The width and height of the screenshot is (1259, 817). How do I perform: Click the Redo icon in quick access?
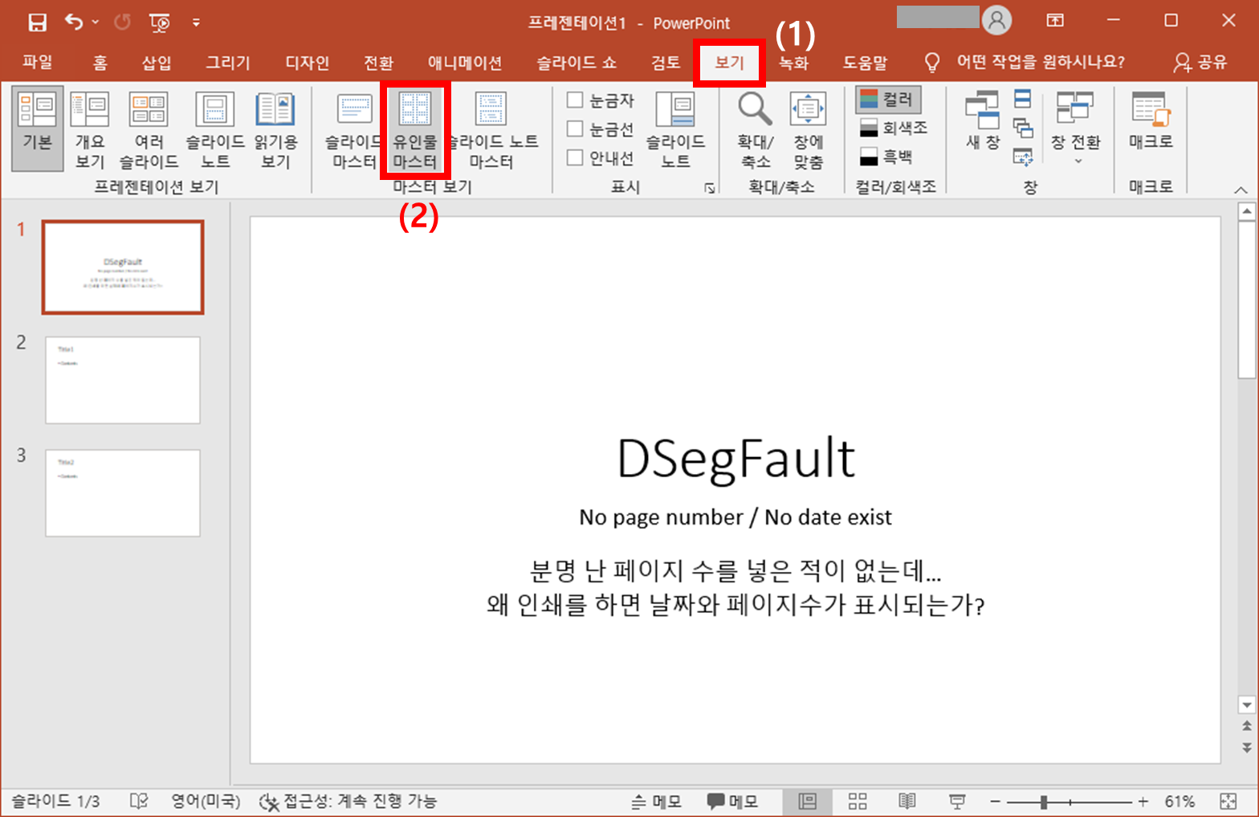pos(122,22)
